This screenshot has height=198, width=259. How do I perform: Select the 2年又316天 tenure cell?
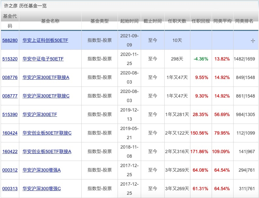[177, 152]
